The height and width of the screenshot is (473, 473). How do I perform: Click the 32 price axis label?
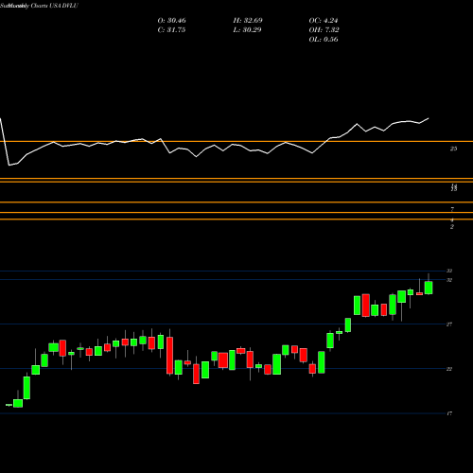coord(449,280)
